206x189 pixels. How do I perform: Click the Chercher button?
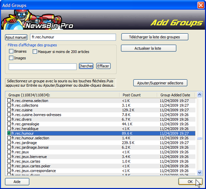86,66
